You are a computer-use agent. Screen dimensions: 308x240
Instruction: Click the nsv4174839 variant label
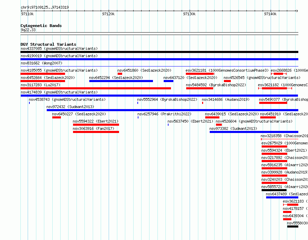pyautogui.click(x=59, y=92)
